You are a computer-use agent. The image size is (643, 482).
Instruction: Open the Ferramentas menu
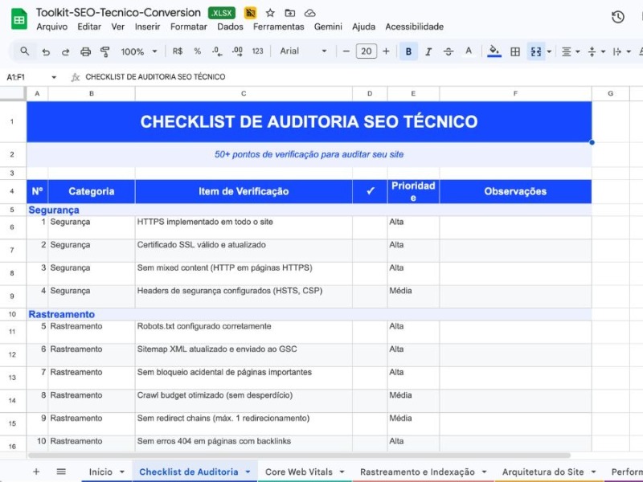coord(278,27)
